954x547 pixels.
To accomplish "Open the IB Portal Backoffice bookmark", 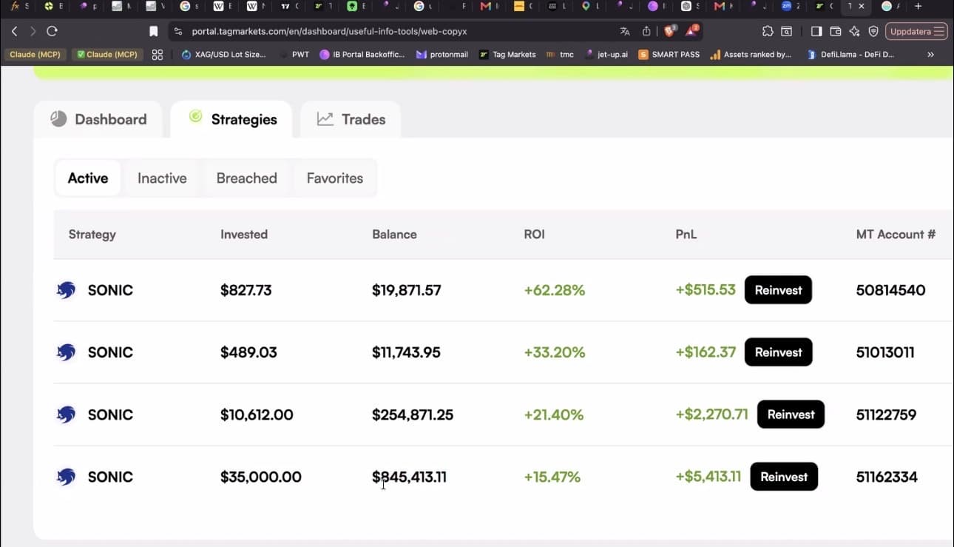I will coord(362,54).
